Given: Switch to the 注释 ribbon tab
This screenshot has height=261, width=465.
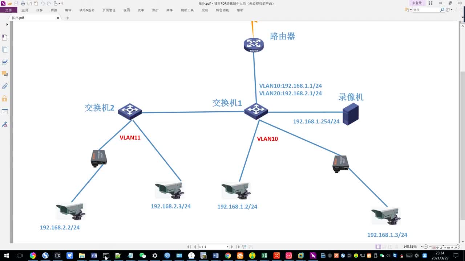Looking at the screenshot, I should pos(39,10).
